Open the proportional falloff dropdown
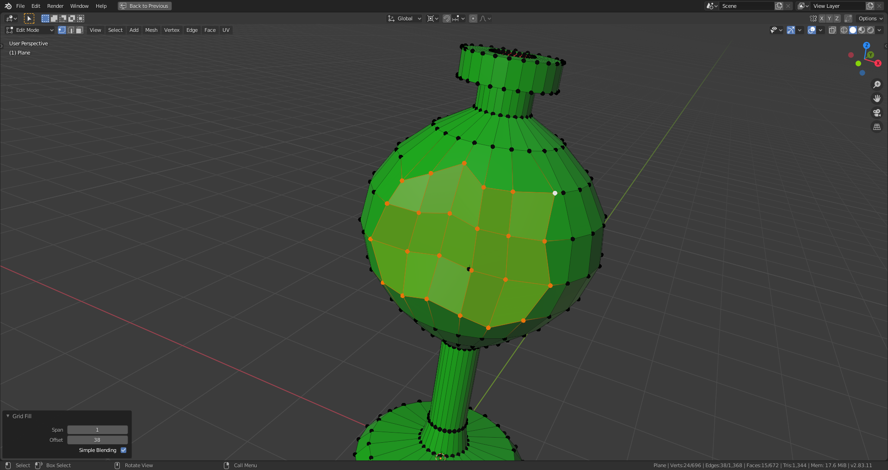The image size is (888, 470). 486,18
